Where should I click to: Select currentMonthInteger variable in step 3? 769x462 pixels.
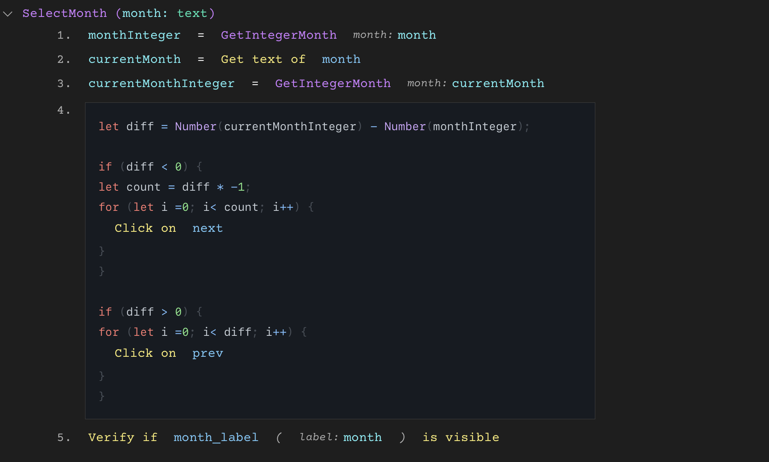pos(161,84)
